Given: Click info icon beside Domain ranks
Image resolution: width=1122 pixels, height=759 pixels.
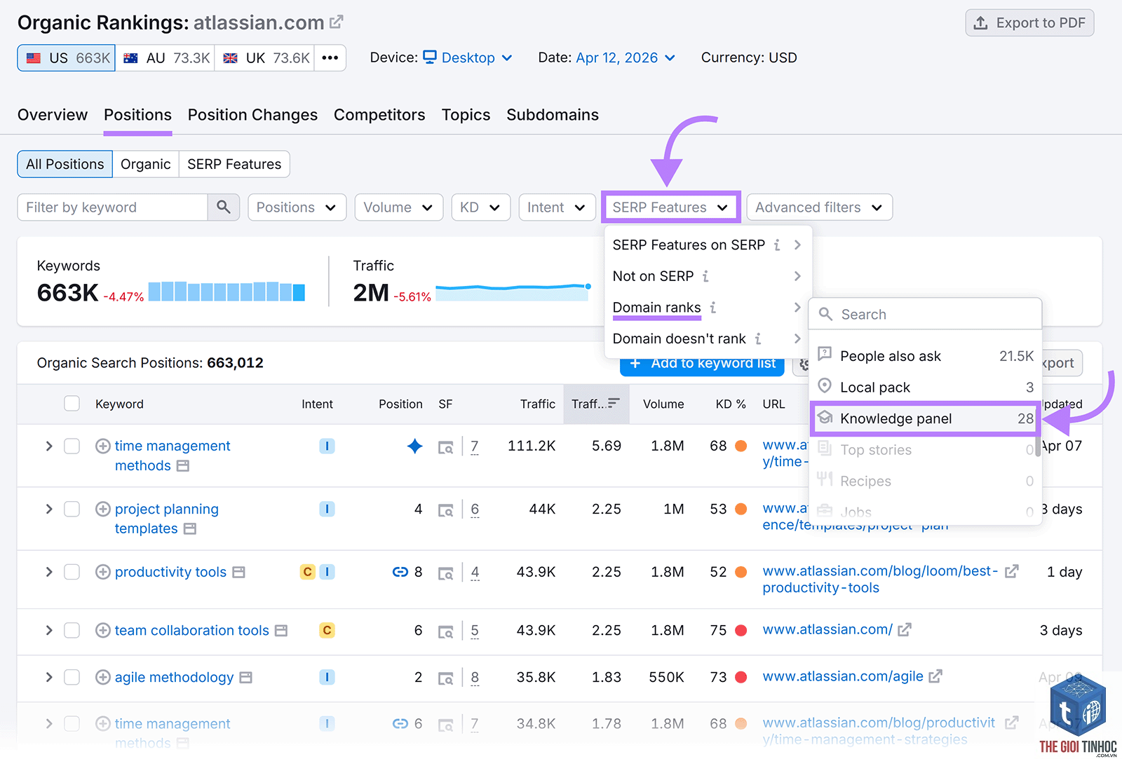Looking at the screenshot, I should [713, 307].
